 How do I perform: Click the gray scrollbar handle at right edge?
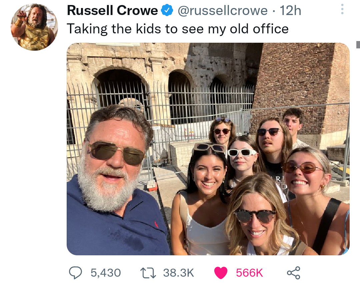point(358,45)
